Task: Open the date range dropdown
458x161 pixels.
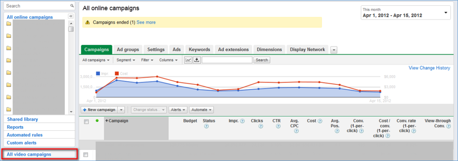Action: click(x=406, y=13)
